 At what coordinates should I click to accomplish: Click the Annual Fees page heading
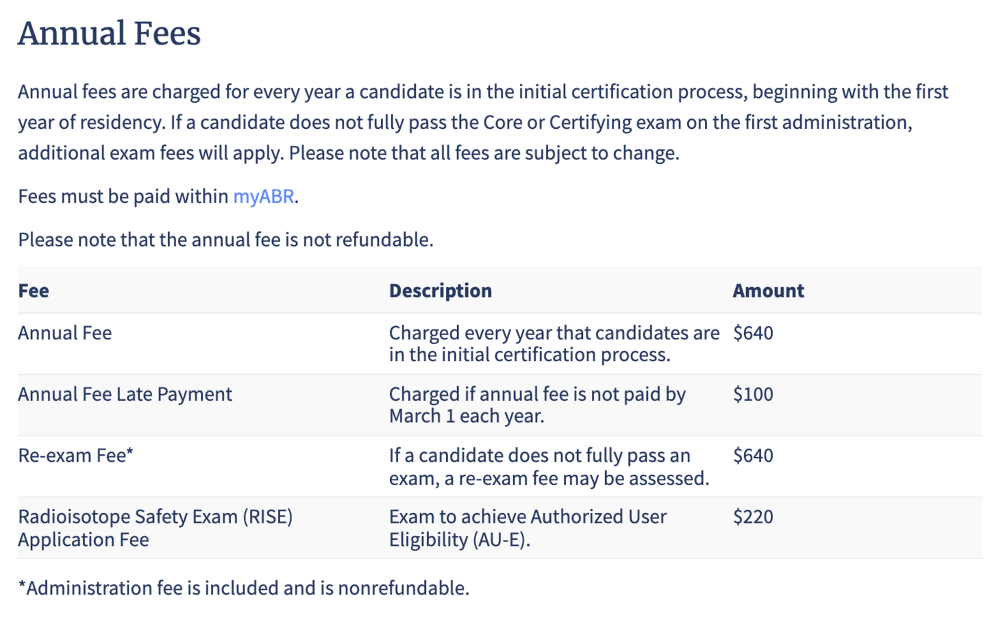(x=109, y=34)
